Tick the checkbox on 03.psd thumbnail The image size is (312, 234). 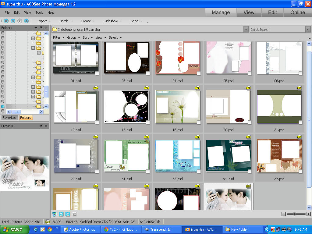point(148,73)
